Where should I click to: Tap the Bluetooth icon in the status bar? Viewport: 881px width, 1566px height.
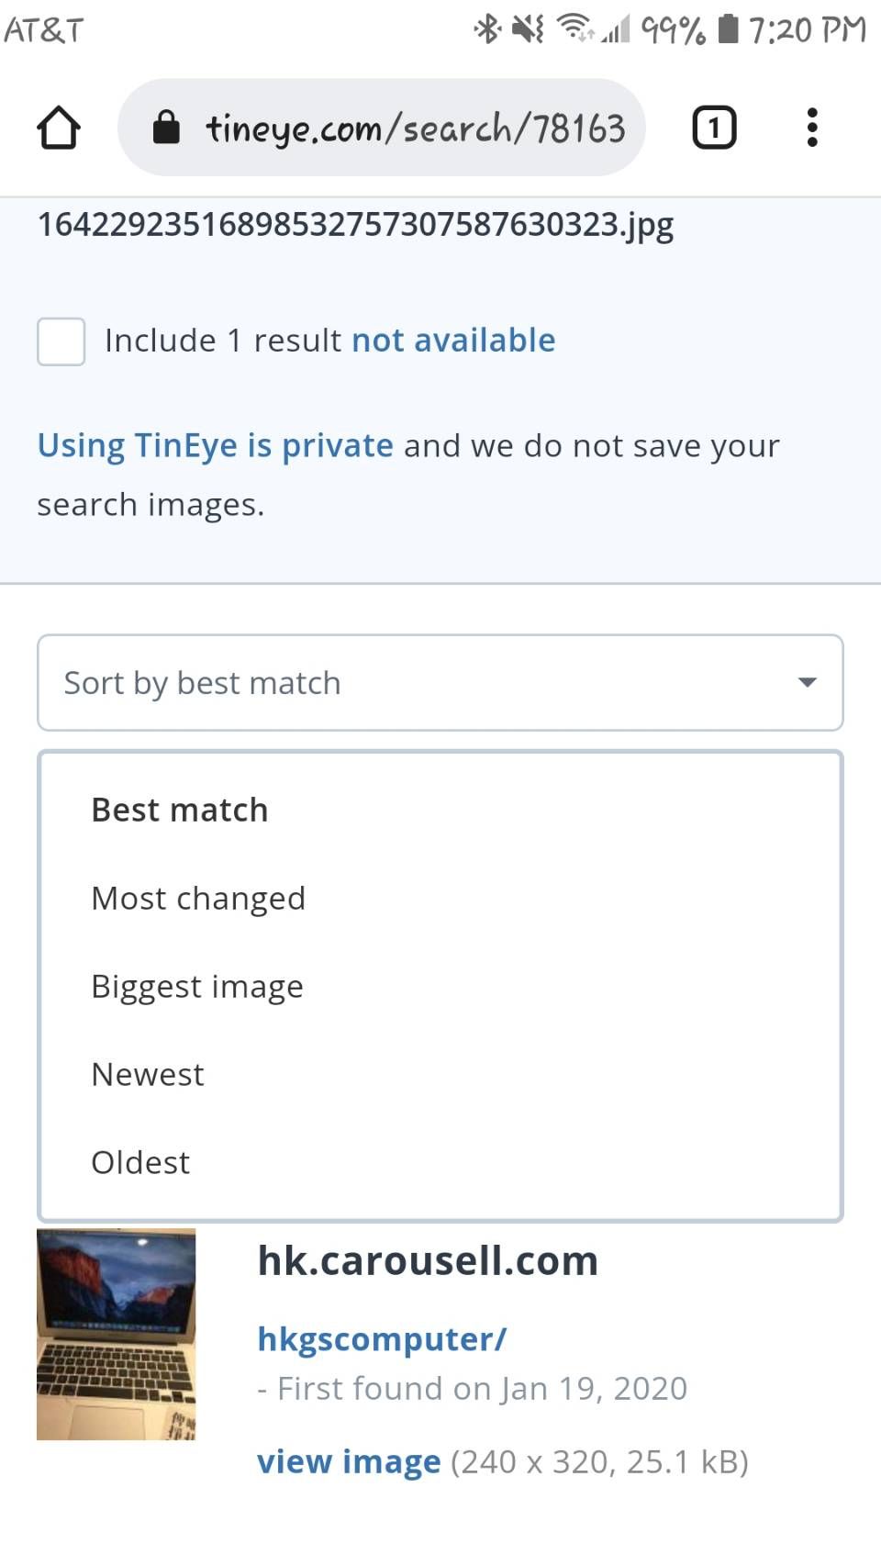point(487,29)
